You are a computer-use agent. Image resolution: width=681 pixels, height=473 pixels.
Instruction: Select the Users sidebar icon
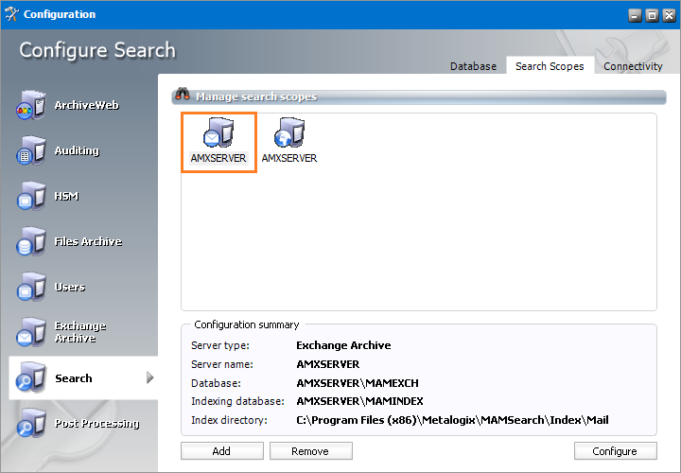point(31,287)
